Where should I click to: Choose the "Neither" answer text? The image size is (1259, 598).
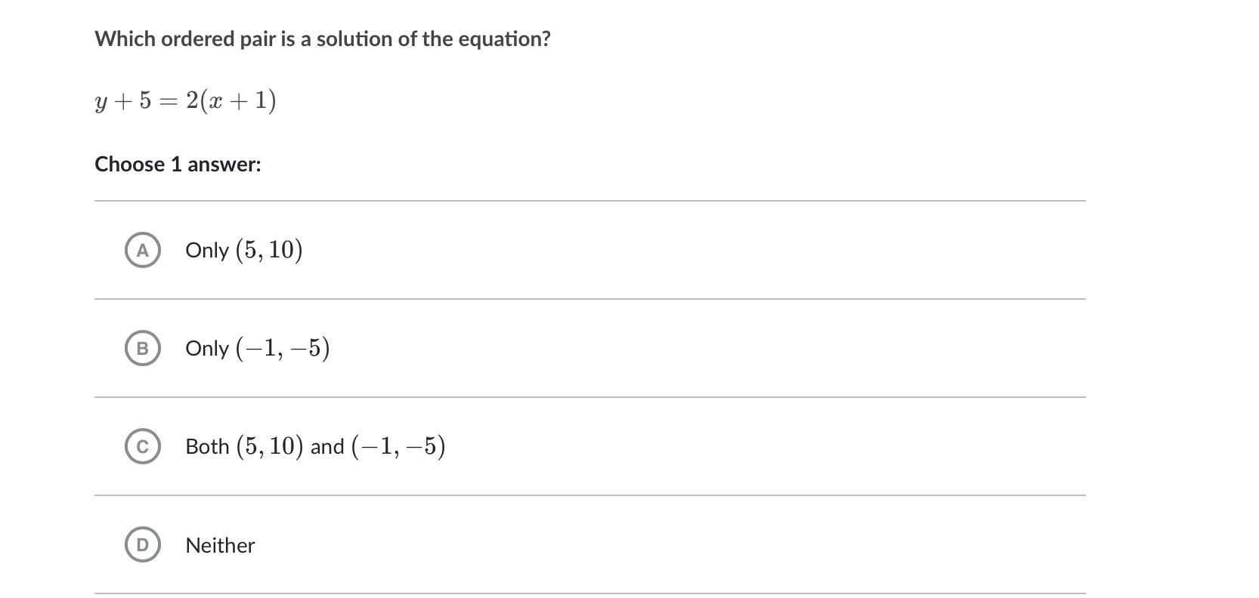(220, 545)
